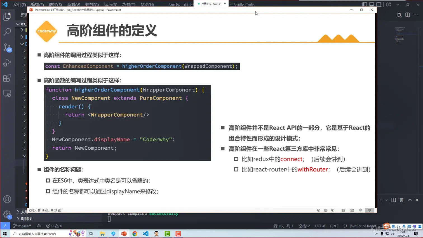Open the 编辑(E) menu in VS Code

tap(37, 4)
